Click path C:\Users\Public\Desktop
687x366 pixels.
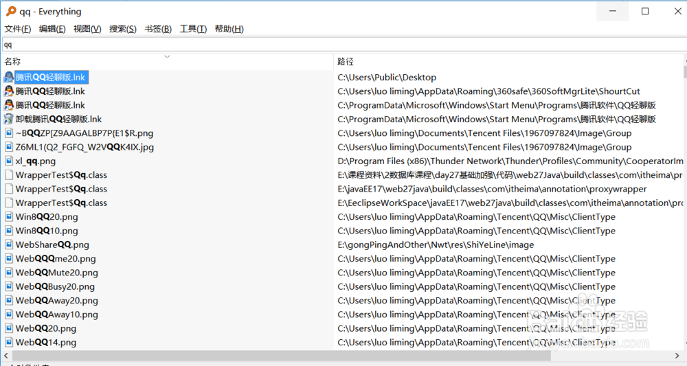[x=387, y=78]
